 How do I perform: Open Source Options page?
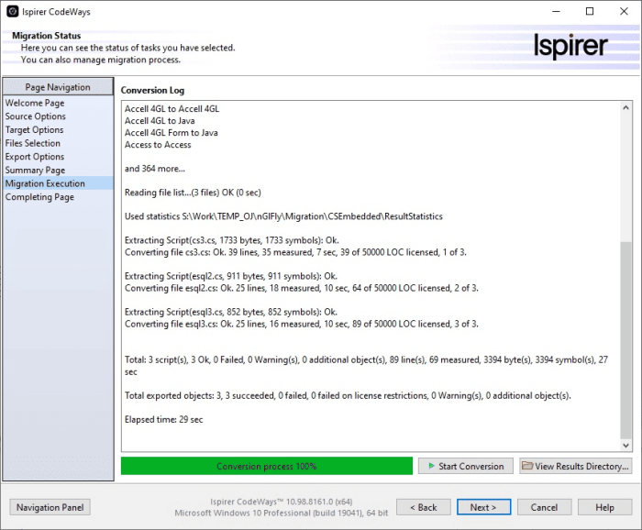point(36,116)
